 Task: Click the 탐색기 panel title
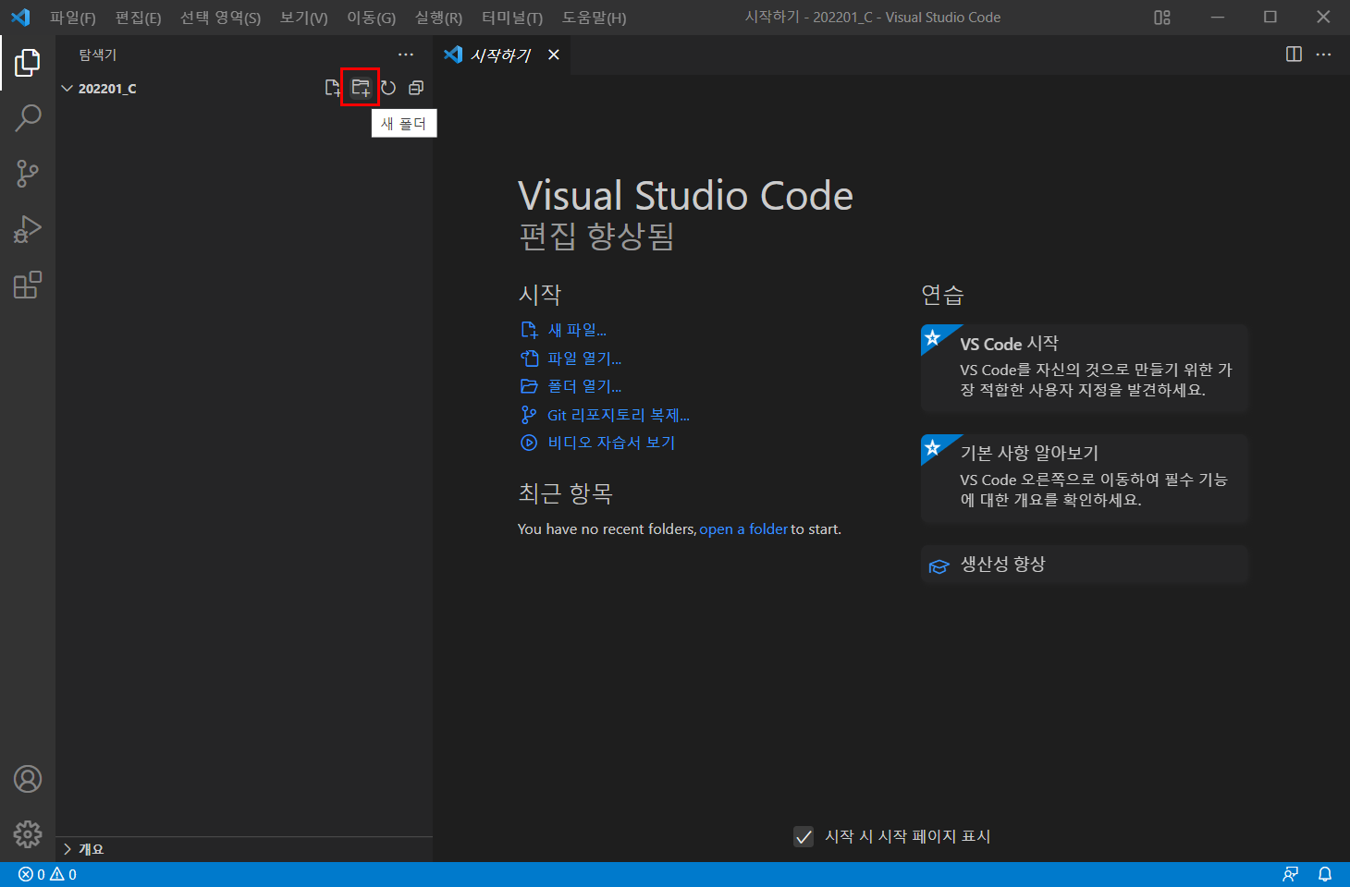[98, 55]
